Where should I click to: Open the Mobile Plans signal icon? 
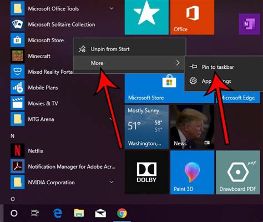[x=17, y=87]
